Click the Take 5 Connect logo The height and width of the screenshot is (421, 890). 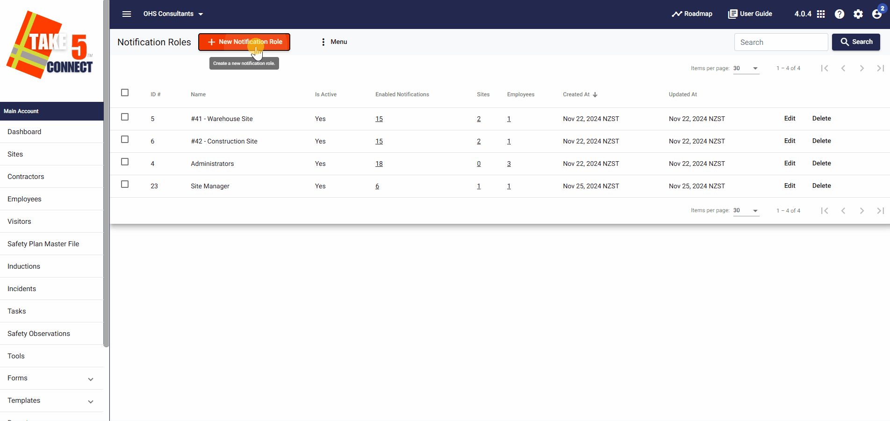tap(50, 45)
